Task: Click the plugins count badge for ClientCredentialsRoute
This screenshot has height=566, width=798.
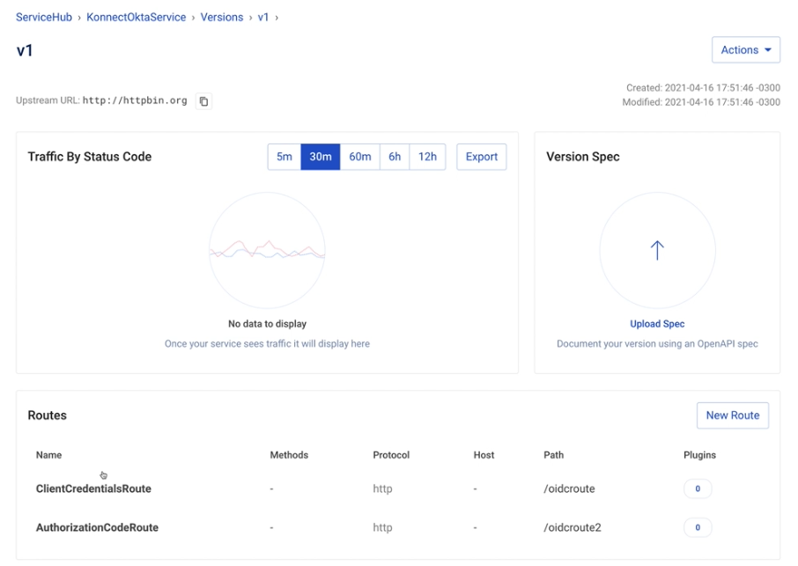Action: pyautogui.click(x=698, y=489)
